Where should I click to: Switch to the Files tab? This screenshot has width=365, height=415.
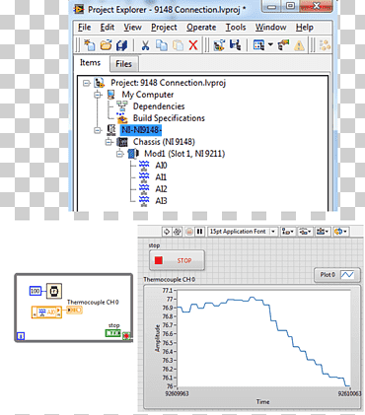coord(123,64)
